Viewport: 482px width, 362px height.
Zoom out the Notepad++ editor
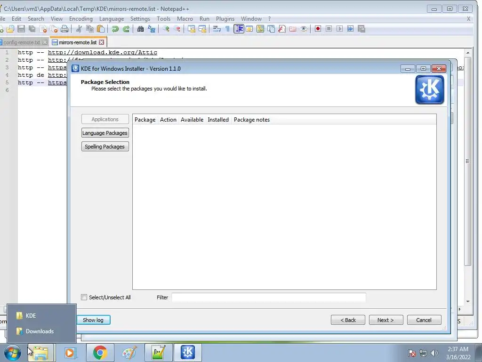click(x=177, y=29)
